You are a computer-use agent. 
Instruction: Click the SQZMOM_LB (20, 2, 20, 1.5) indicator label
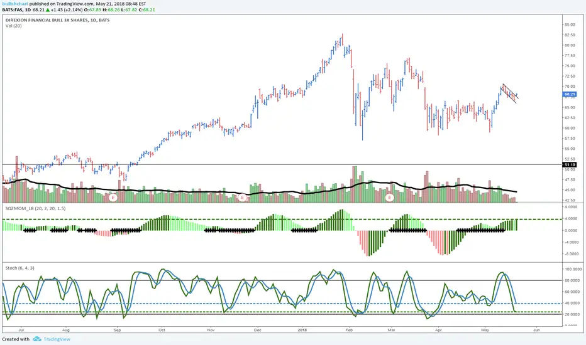(35, 208)
